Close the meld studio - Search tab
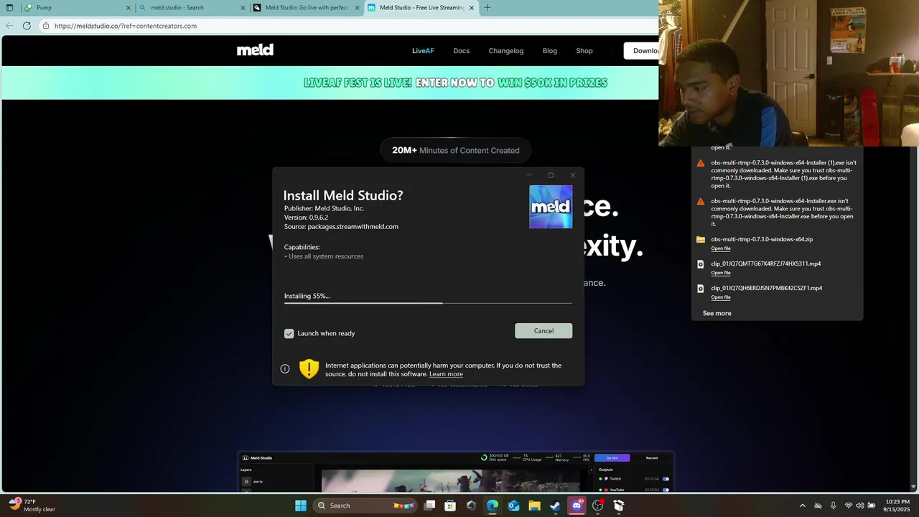 [242, 8]
